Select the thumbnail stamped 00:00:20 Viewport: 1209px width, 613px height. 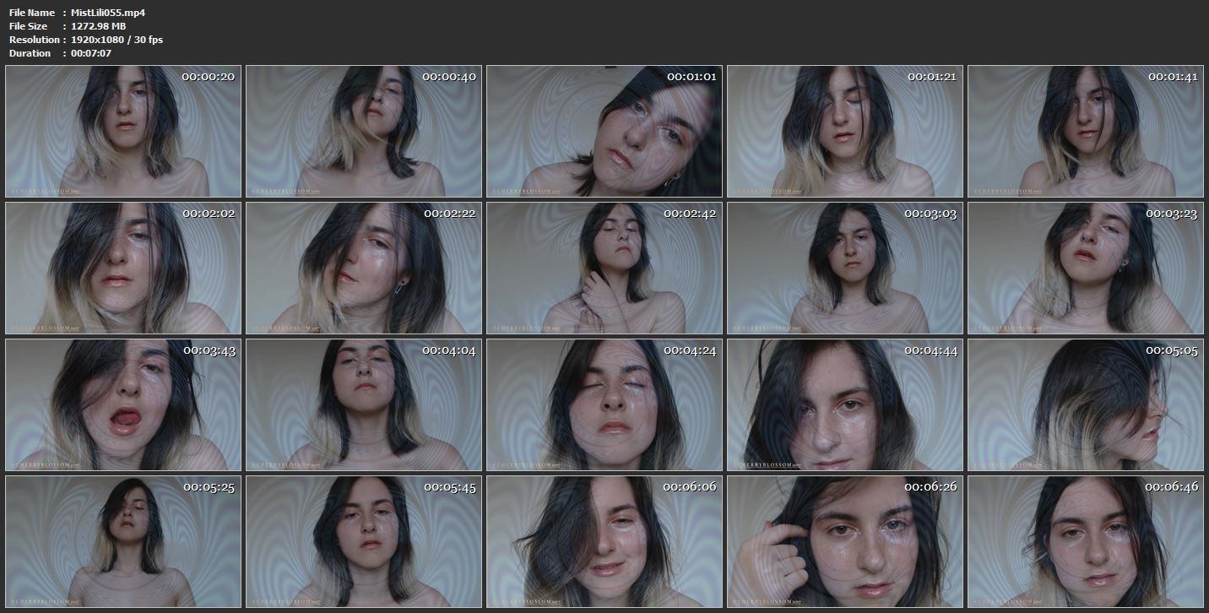click(x=123, y=132)
